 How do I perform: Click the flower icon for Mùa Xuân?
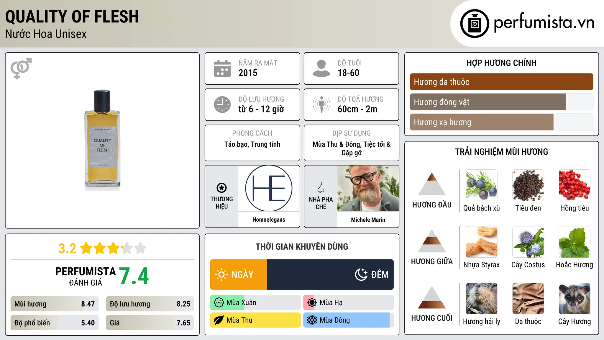tap(219, 303)
